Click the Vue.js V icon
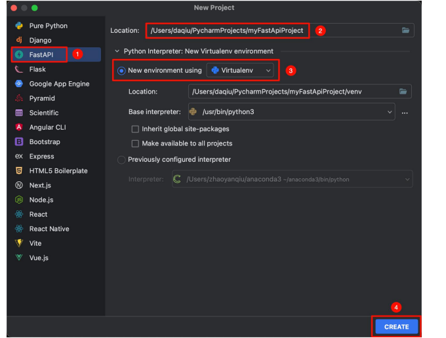 pyautogui.click(x=19, y=257)
